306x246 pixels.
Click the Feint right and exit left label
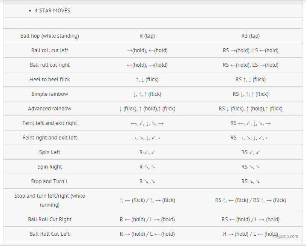tap(50, 137)
